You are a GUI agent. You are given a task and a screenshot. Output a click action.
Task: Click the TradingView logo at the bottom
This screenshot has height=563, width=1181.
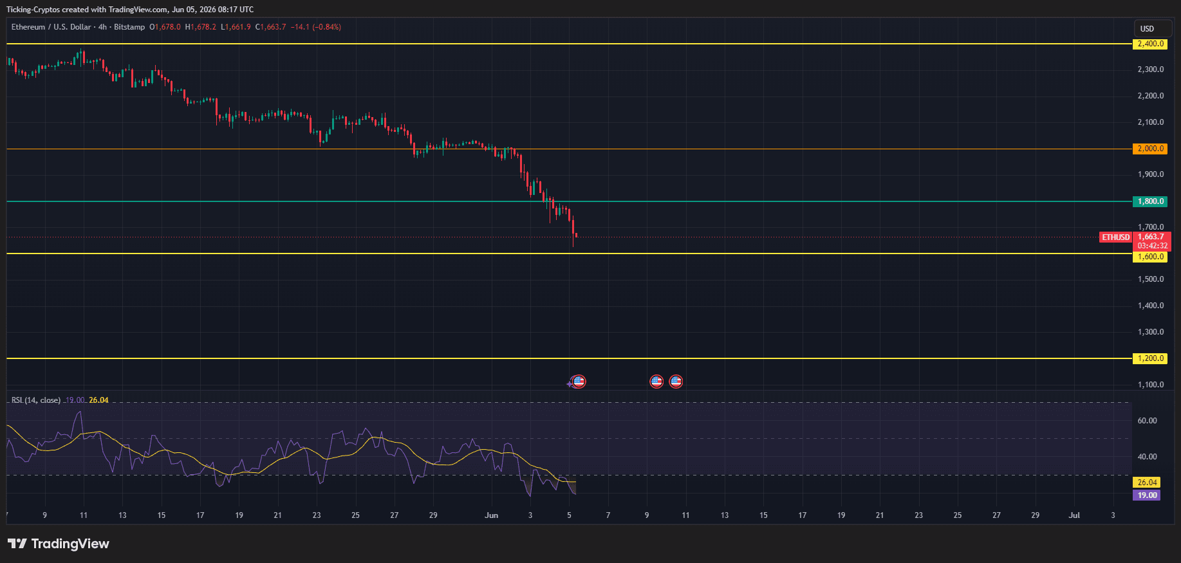click(59, 544)
